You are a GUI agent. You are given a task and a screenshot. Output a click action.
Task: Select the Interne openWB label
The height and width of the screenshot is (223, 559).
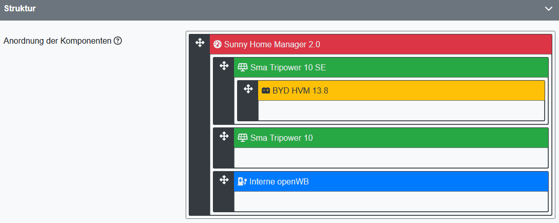point(279,181)
